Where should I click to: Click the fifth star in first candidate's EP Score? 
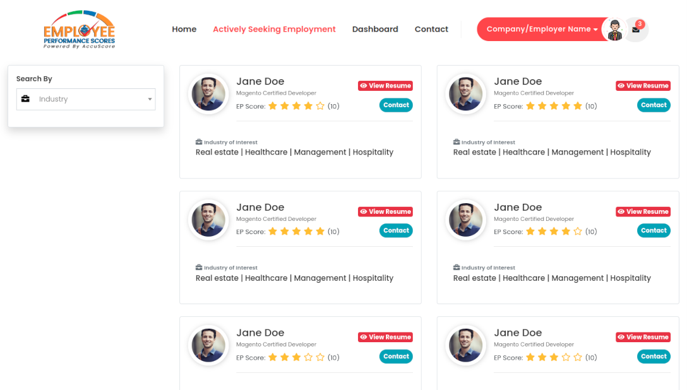click(x=320, y=106)
